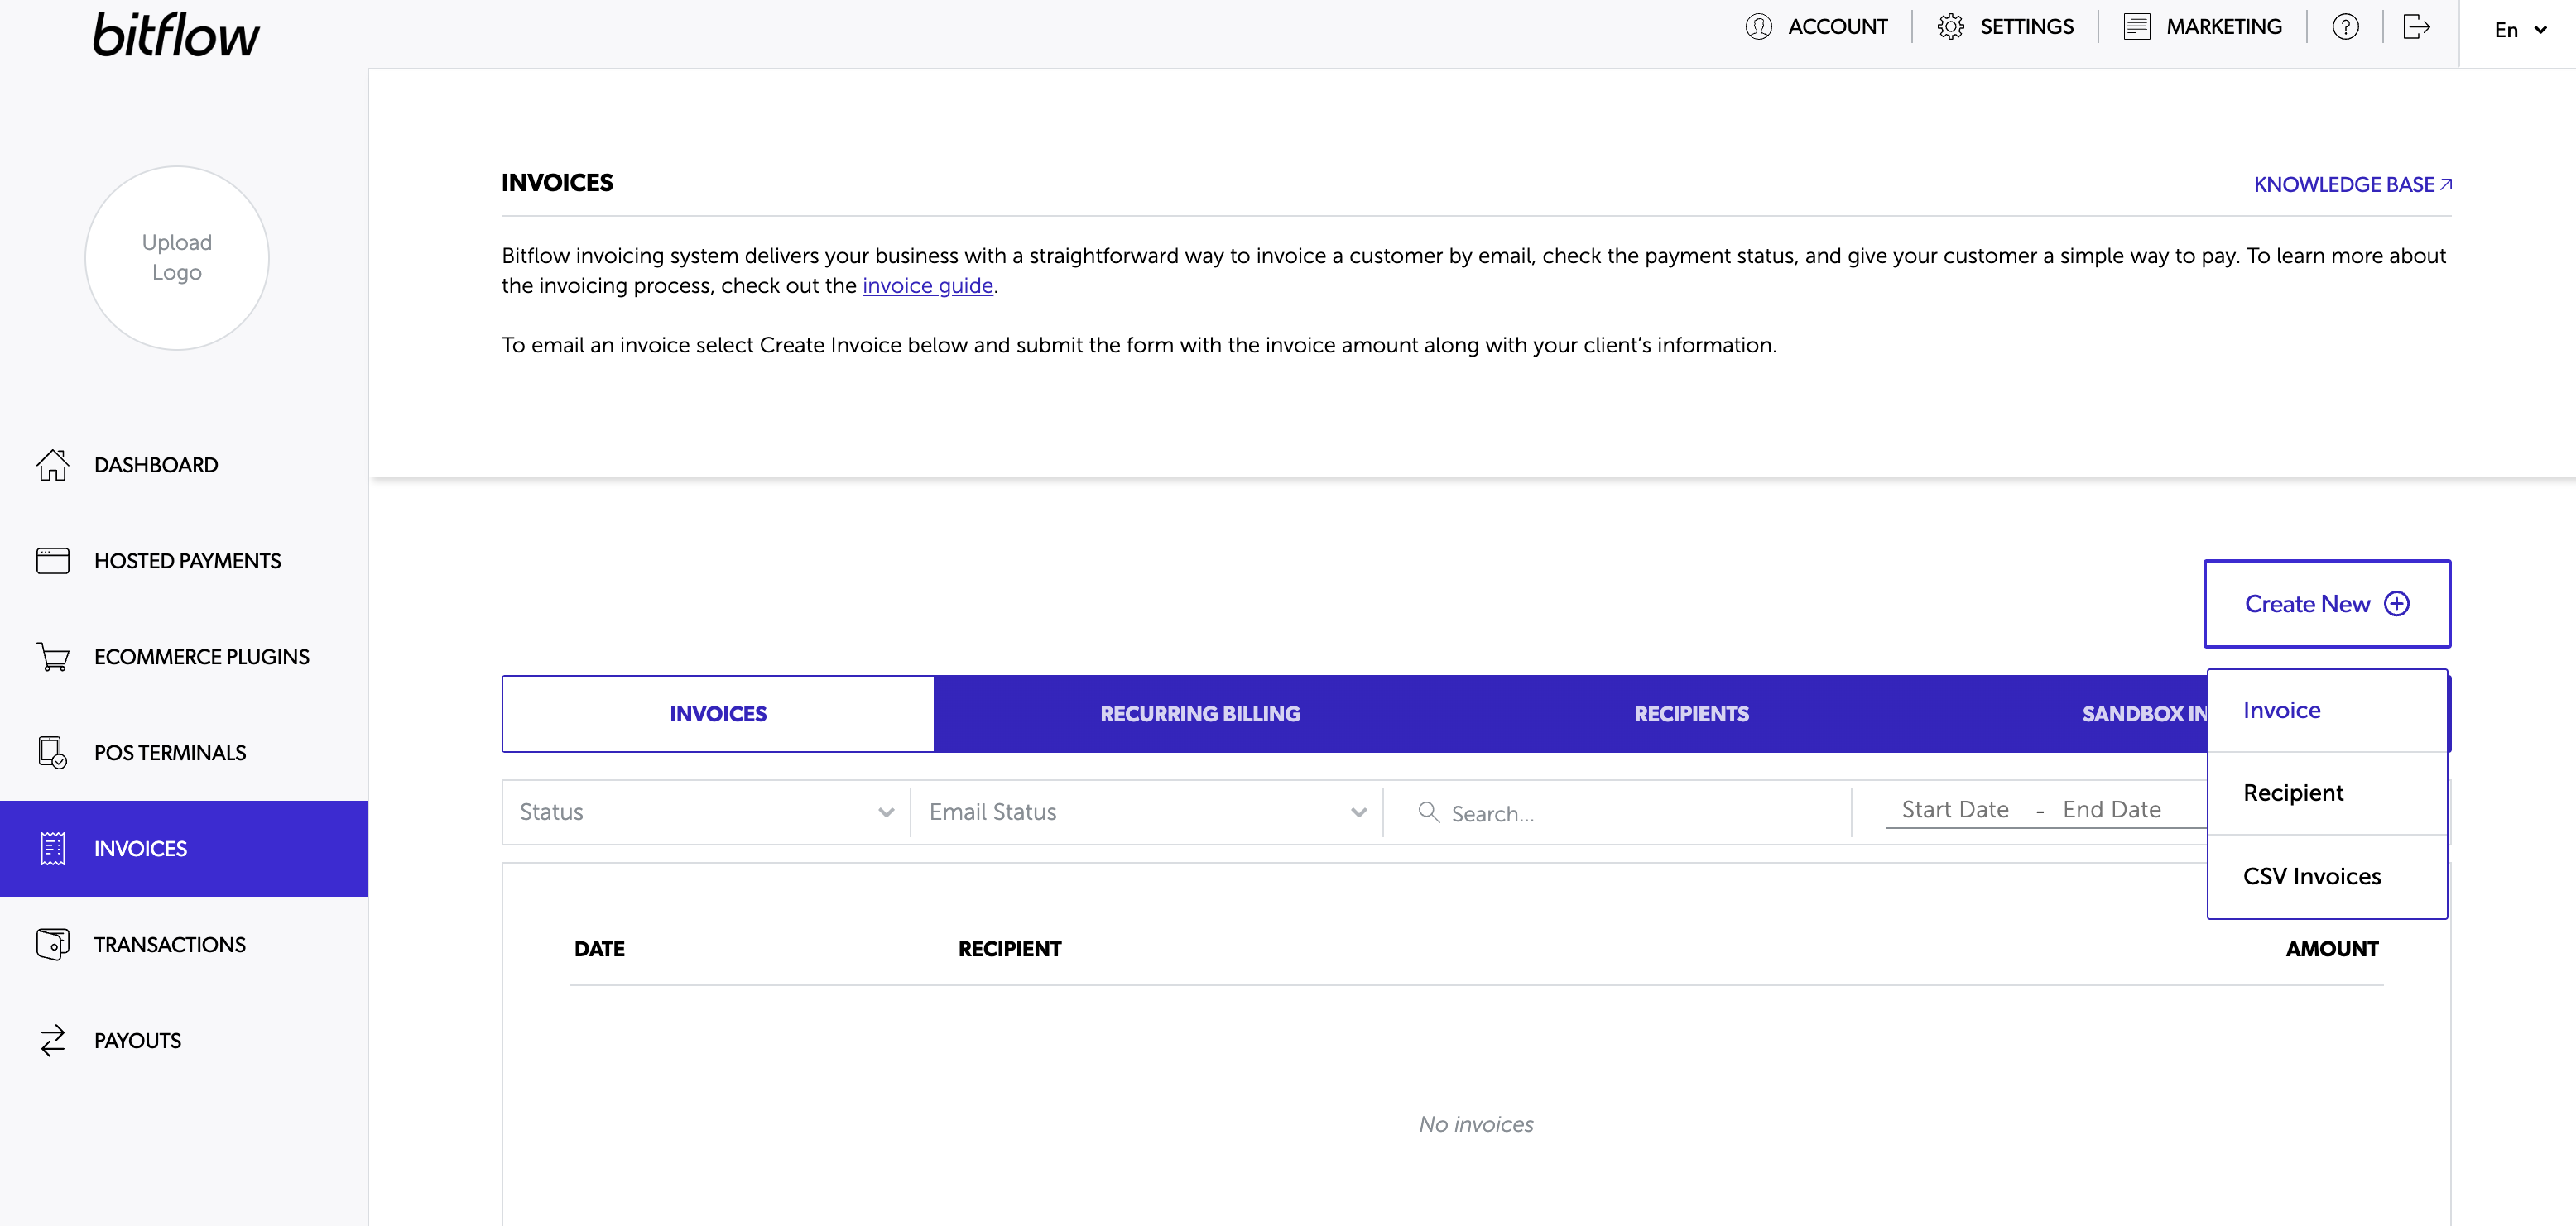Open help via question mark icon
This screenshot has width=2576, height=1226.
tap(2345, 27)
